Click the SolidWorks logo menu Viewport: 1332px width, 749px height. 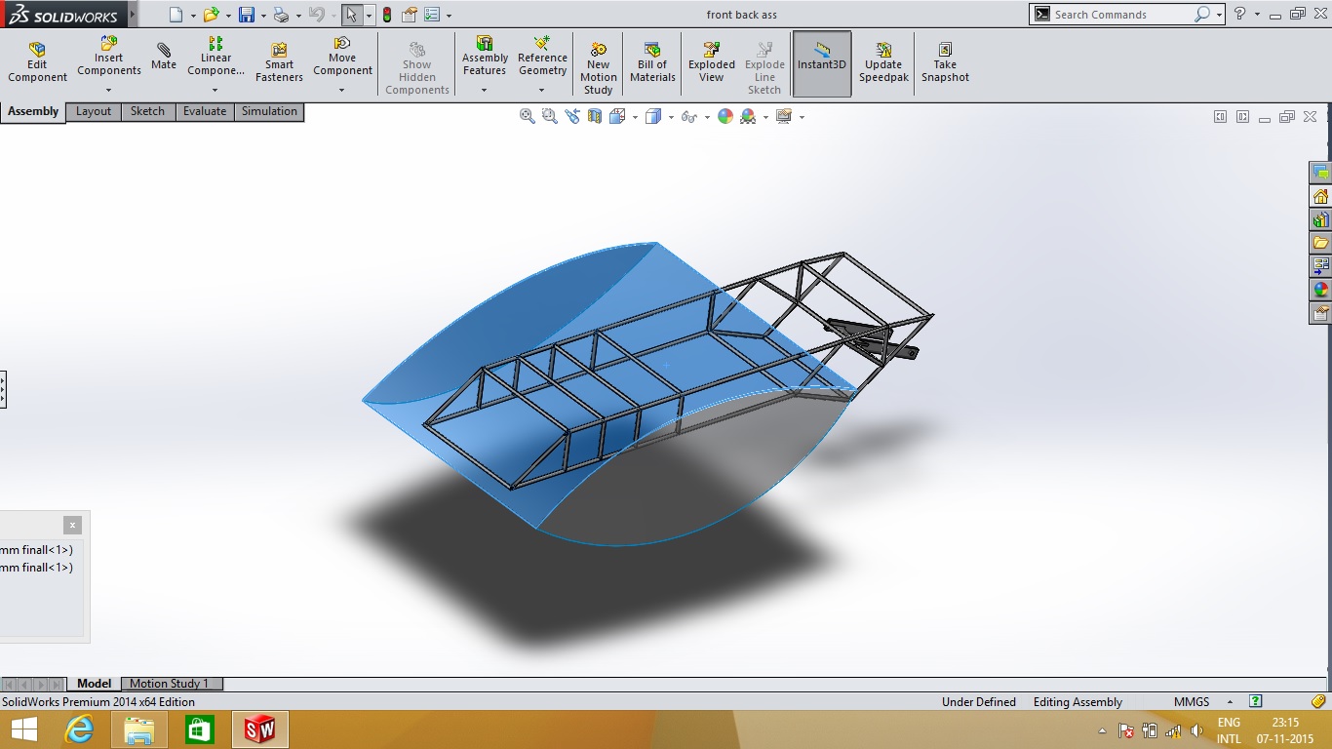(63, 15)
